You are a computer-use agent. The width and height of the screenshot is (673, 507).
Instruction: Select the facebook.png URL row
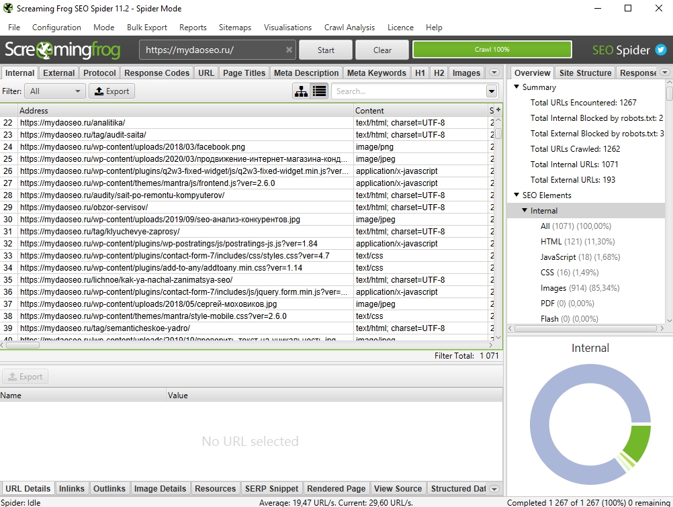pyautogui.click(x=247, y=147)
